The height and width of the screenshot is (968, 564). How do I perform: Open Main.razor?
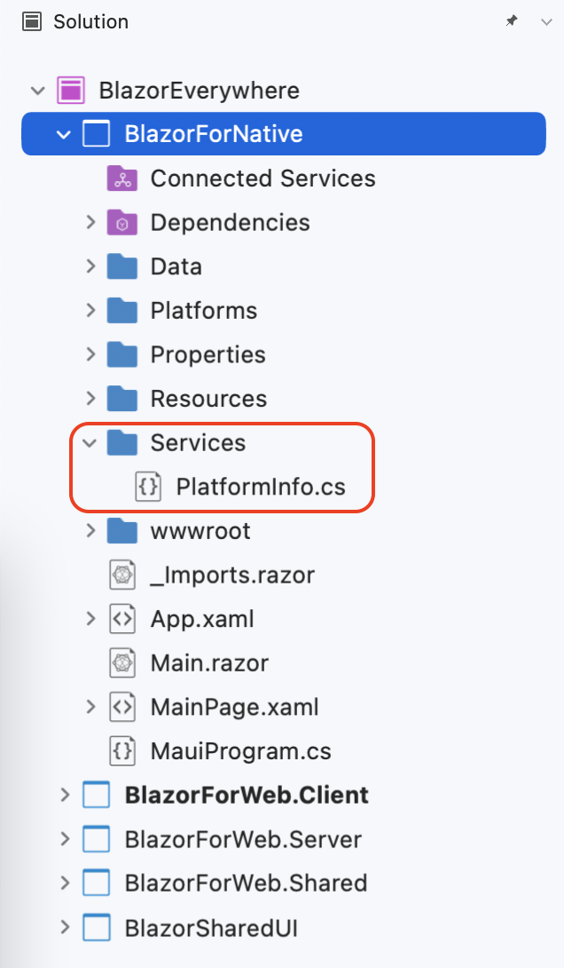click(x=210, y=663)
